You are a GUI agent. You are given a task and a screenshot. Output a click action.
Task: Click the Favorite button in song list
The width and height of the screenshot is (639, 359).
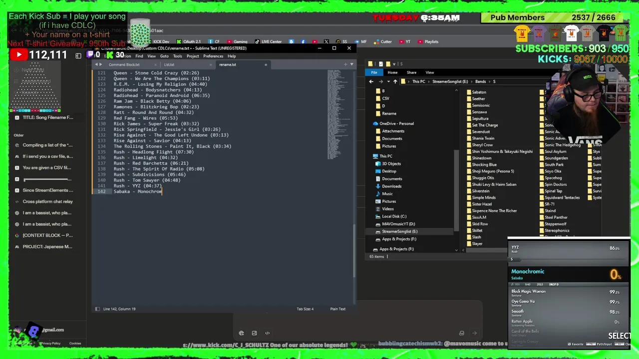pyautogui.click(x=576, y=344)
